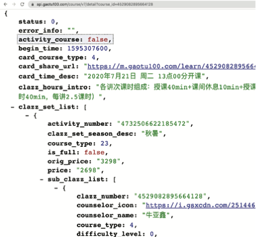256x237 pixels.
Task: Collapse the first clazz_set_list object
Action: tap(27, 115)
